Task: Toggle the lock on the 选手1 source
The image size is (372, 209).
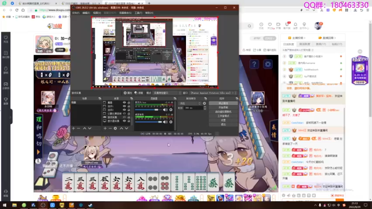Action: tap(129, 106)
